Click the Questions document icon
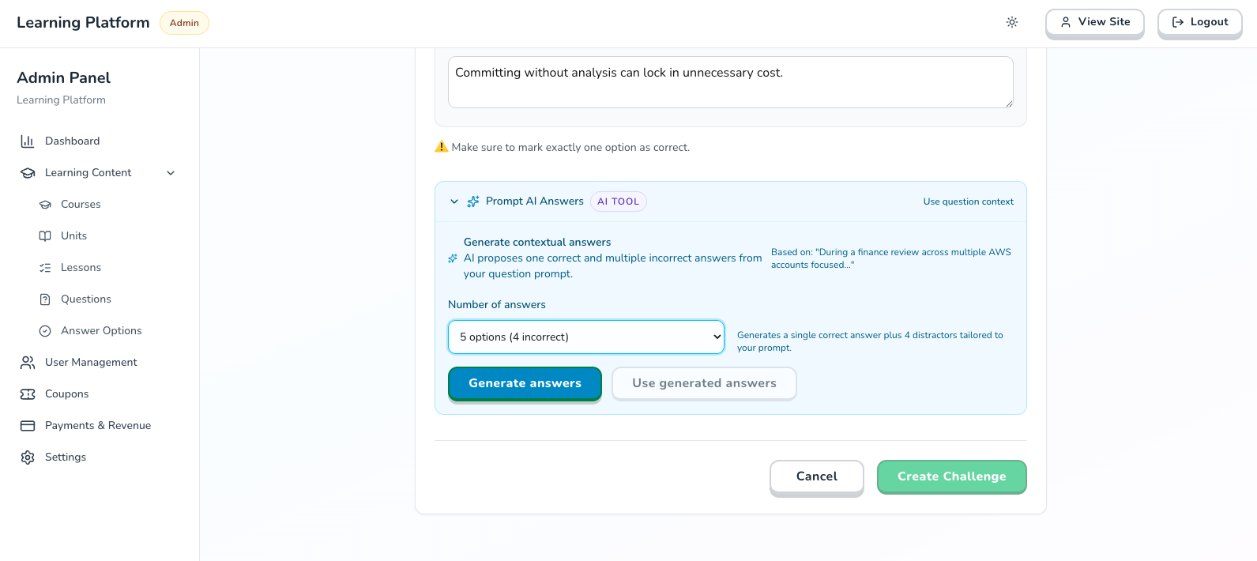The width and height of the screenshot is (1257, 561). pyautogui.click(x=45, y=299)
